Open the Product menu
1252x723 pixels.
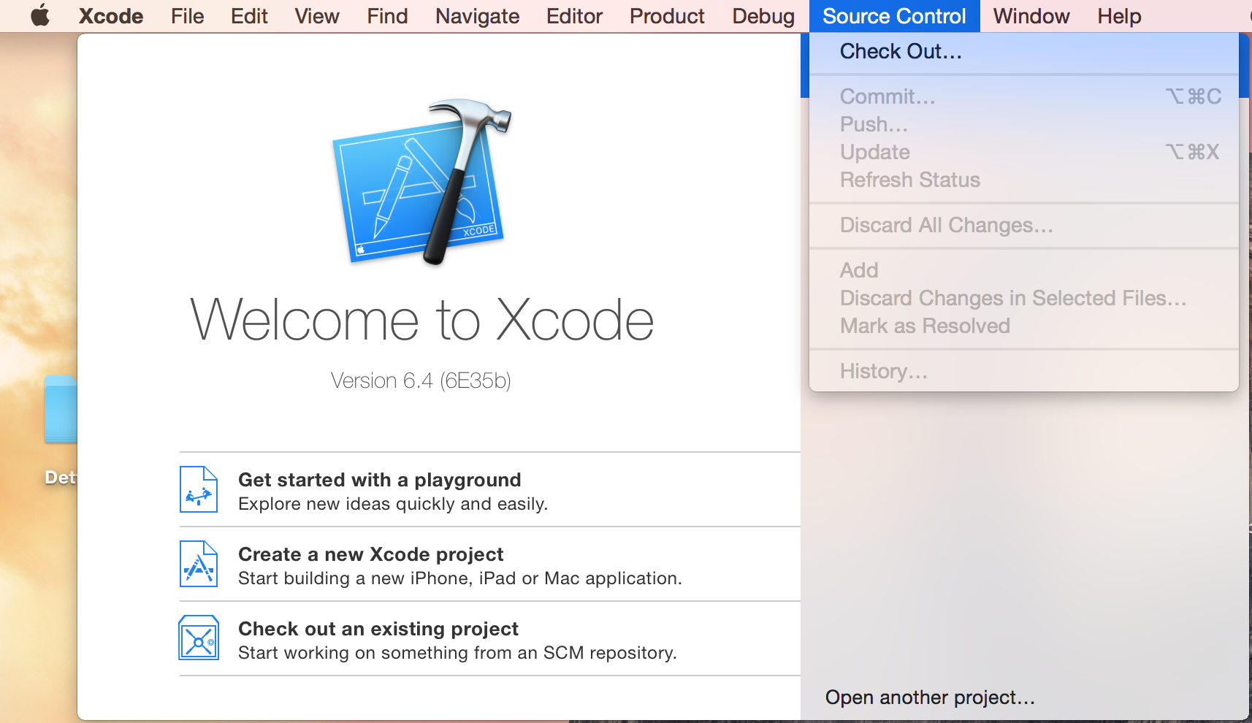[x=667, y=16]
